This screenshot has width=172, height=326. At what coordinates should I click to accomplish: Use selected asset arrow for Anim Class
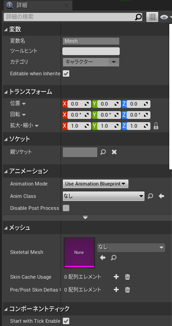(x=161, y=196)
